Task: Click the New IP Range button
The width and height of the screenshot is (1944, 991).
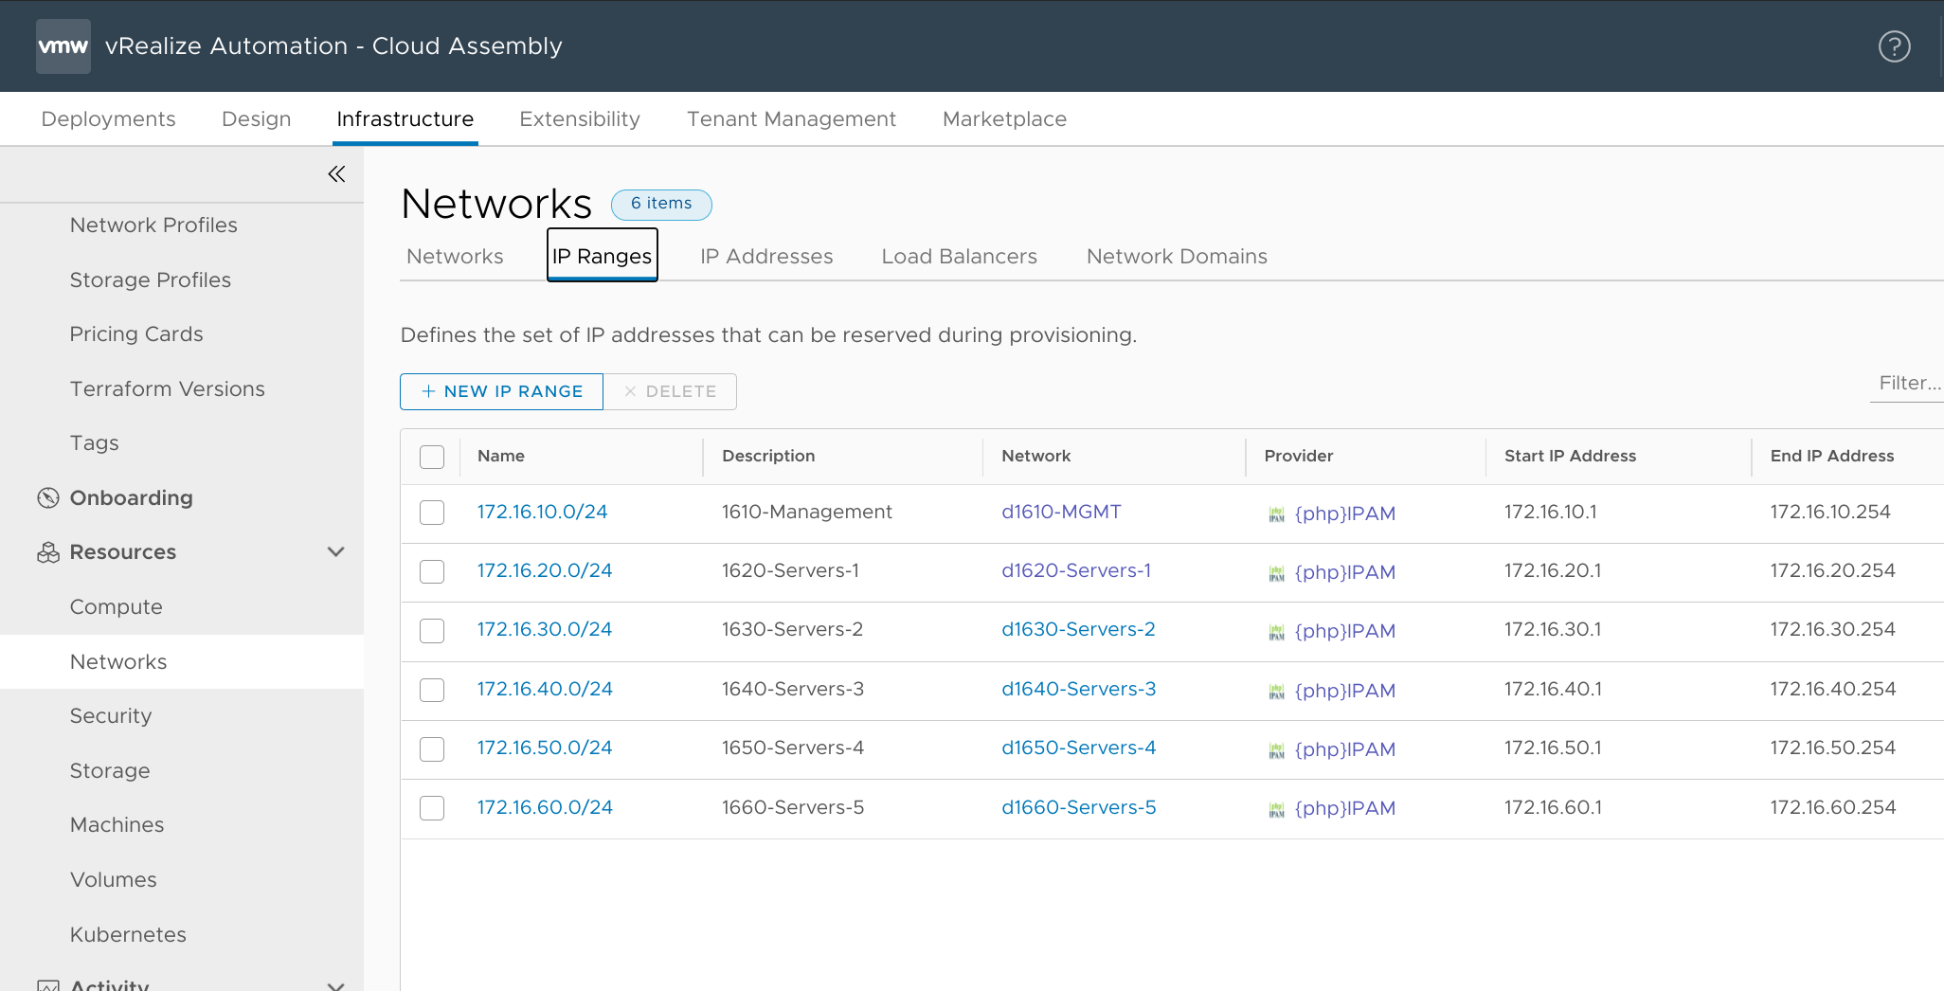Action: pos(501,391)
